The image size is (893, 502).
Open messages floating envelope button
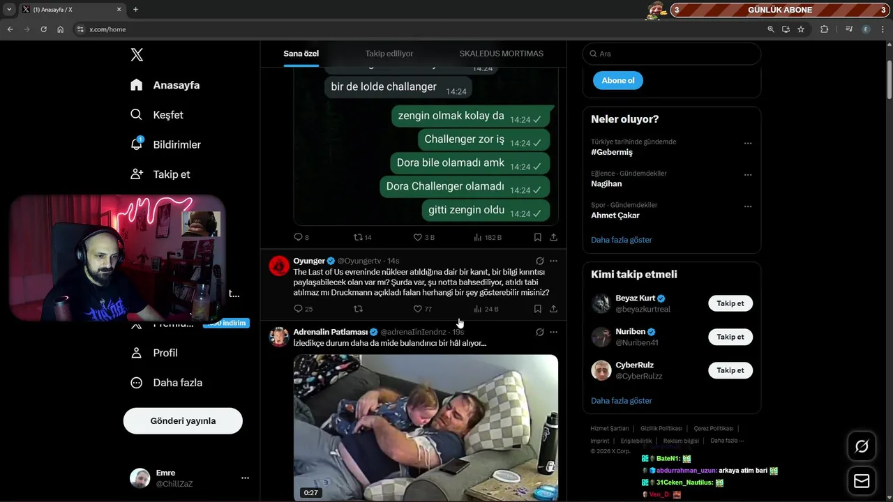pyautogui.click(x=862, y=481)
